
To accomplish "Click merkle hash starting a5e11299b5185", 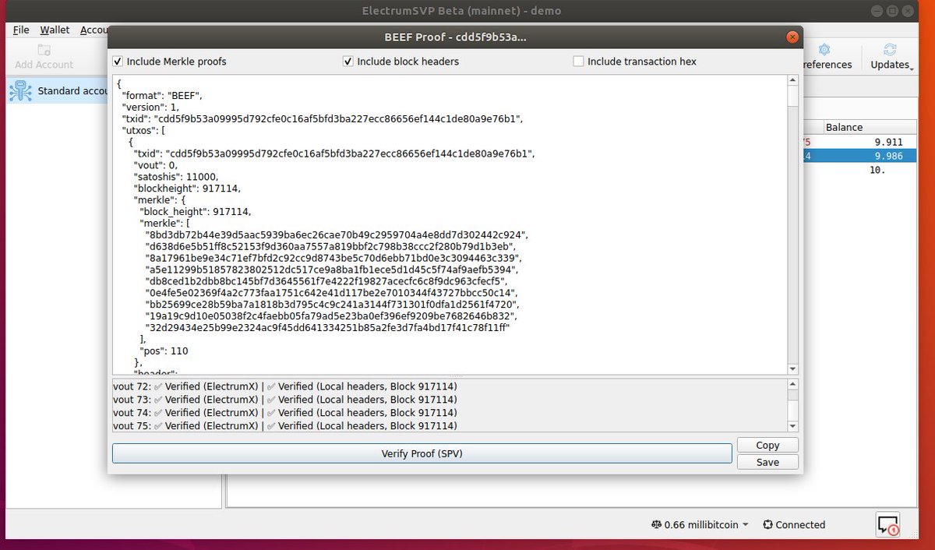I will pos(330,270).
